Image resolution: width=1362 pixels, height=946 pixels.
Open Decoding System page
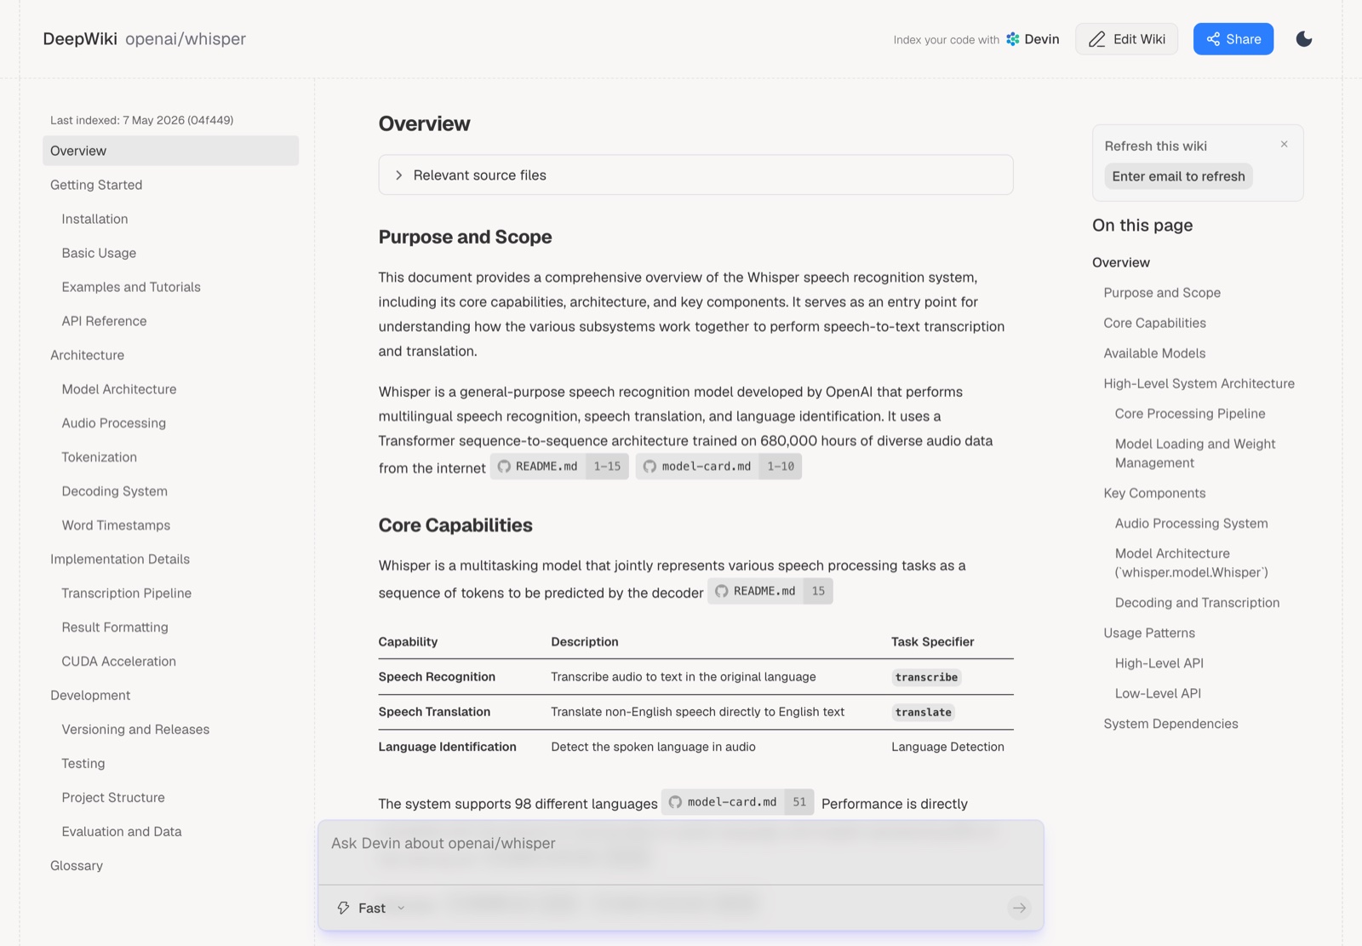(x=114, y=491)
